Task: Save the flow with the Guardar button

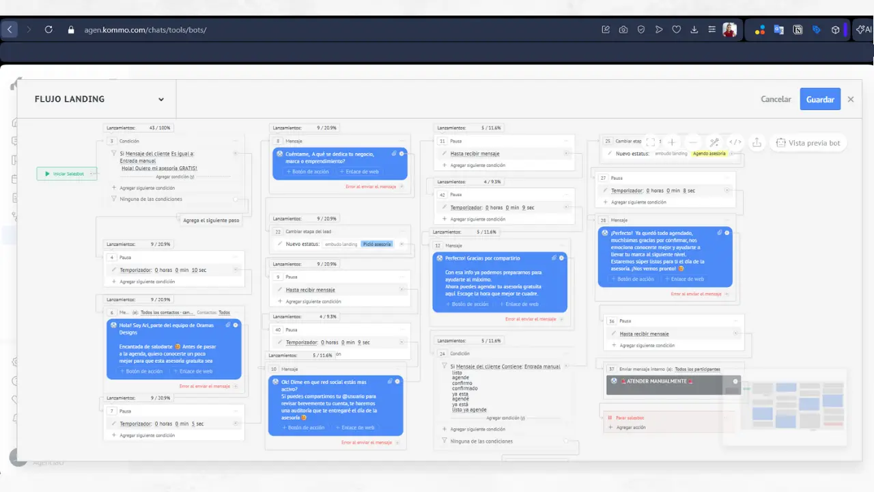Action: [x=820, y=99]
